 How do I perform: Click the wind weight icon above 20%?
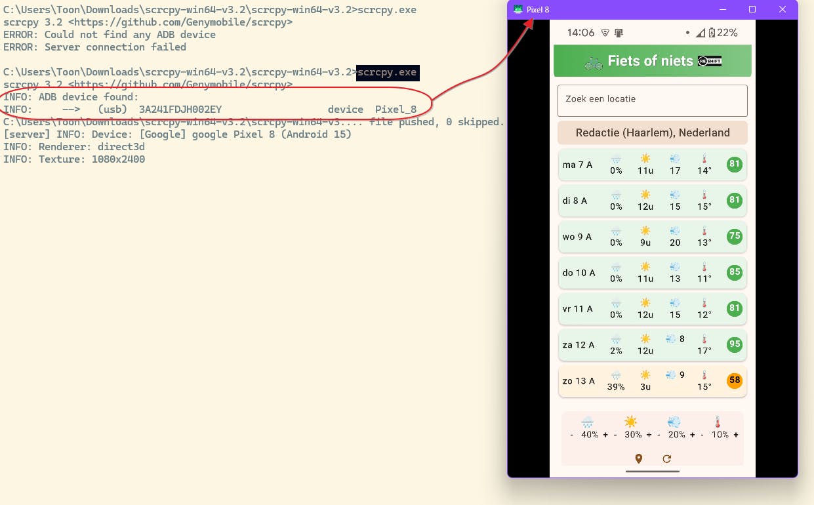coord(674,422)
